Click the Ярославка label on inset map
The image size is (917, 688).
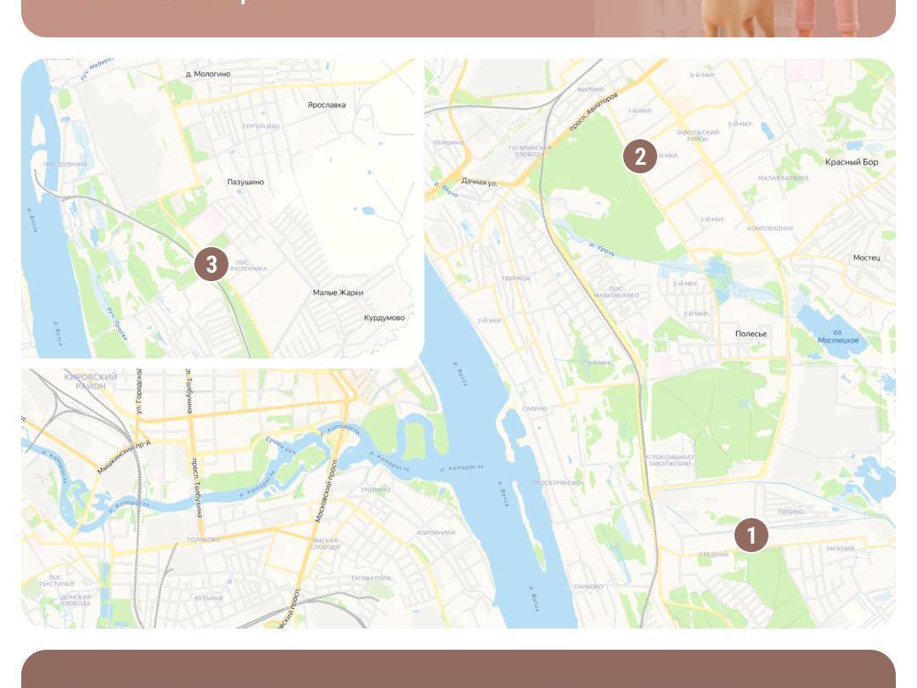click(326, 104)
